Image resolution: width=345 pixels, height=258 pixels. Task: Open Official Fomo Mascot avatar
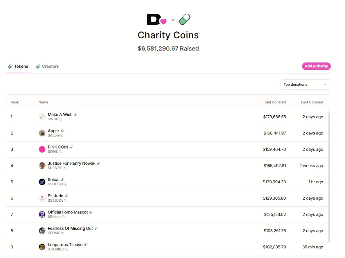42,215
